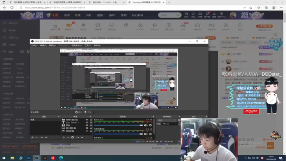Hide the video capture device source eye icon
Image resolution: width=286 pixels, height=161 pixels.
tap(87, 120)
